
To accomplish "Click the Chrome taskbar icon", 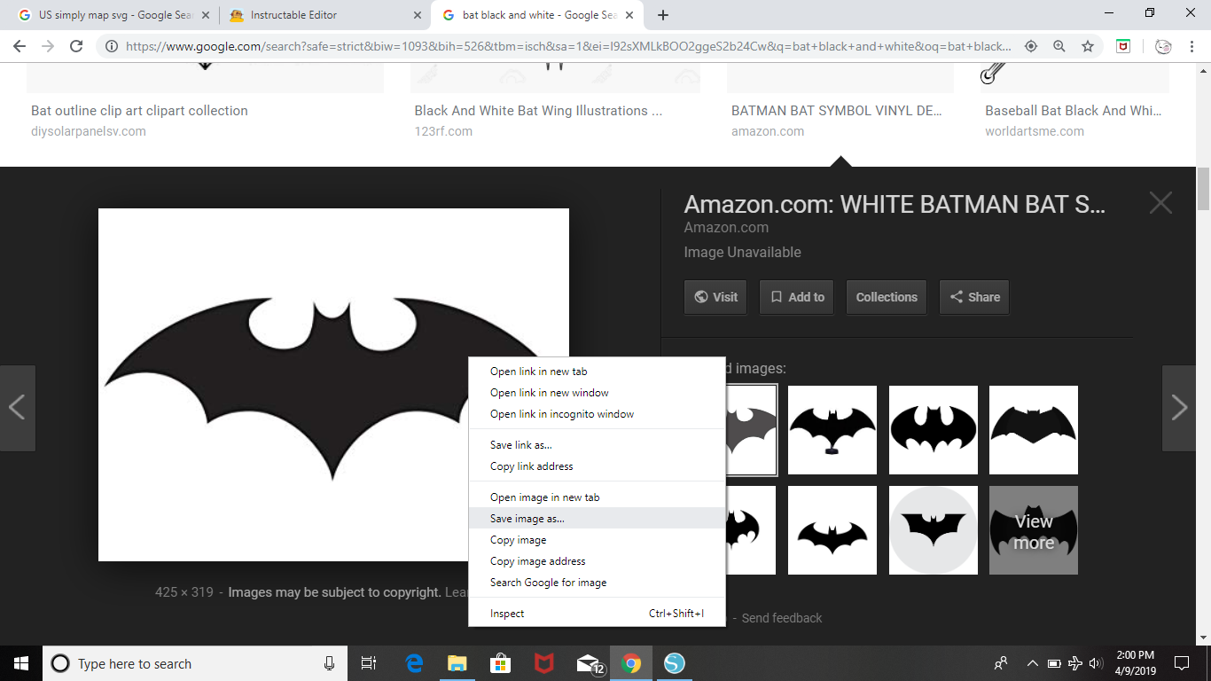I will point(631,663).
